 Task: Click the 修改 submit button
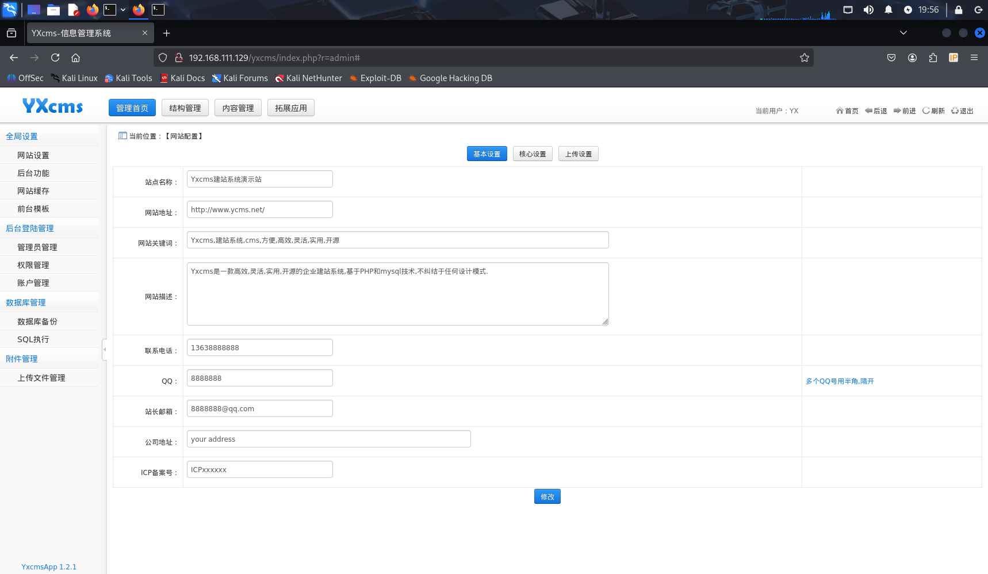coord(547,497)
